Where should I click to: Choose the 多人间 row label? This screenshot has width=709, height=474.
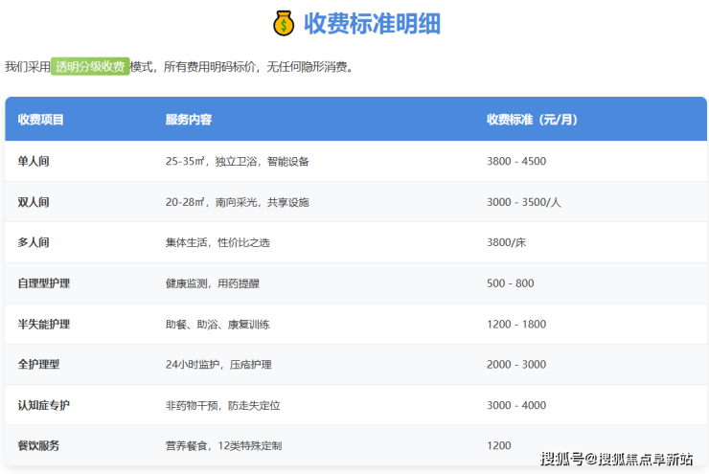(x=34, y=242)
